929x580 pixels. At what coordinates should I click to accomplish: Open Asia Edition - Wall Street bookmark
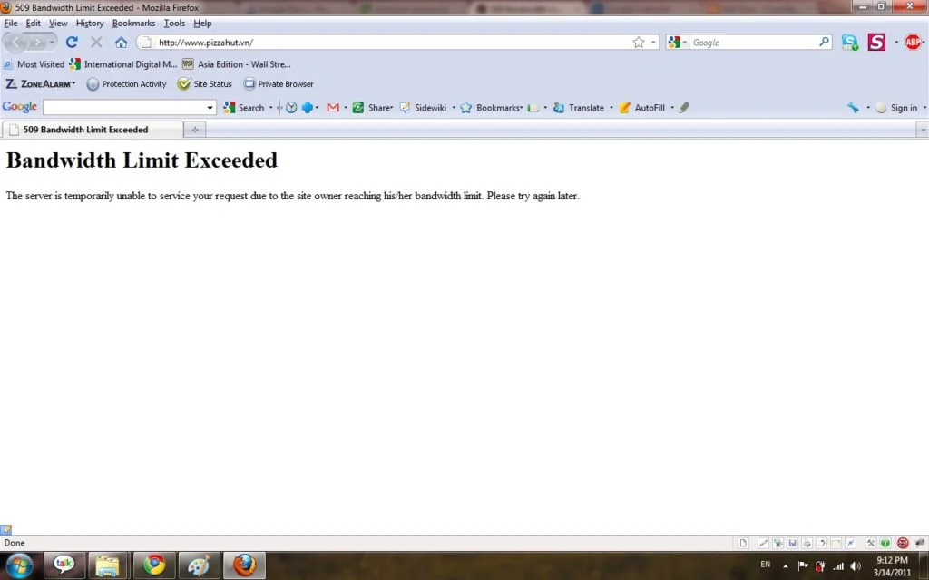click(237, 64)
